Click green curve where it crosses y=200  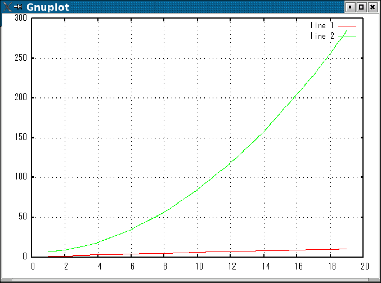294,98
